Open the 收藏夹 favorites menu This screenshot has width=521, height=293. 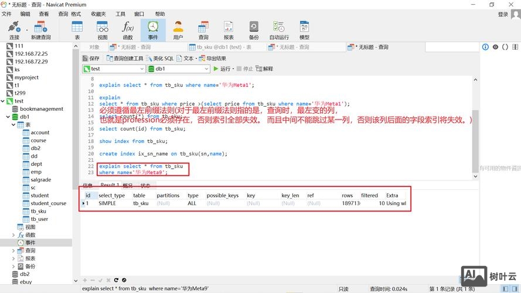pyautogui.click(x=98, y=14)
